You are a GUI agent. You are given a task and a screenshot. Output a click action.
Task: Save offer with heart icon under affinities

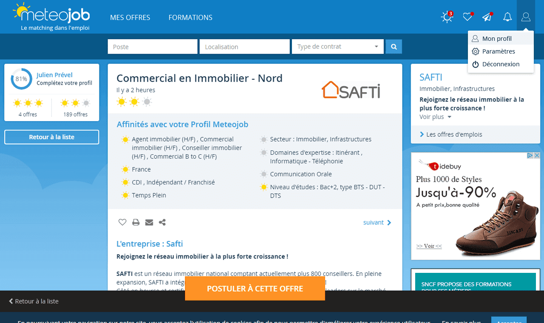[122, 222]
